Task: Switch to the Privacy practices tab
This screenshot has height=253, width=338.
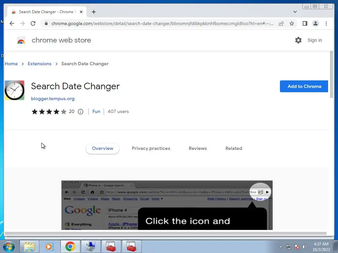Action: click(x=151, y=148)
